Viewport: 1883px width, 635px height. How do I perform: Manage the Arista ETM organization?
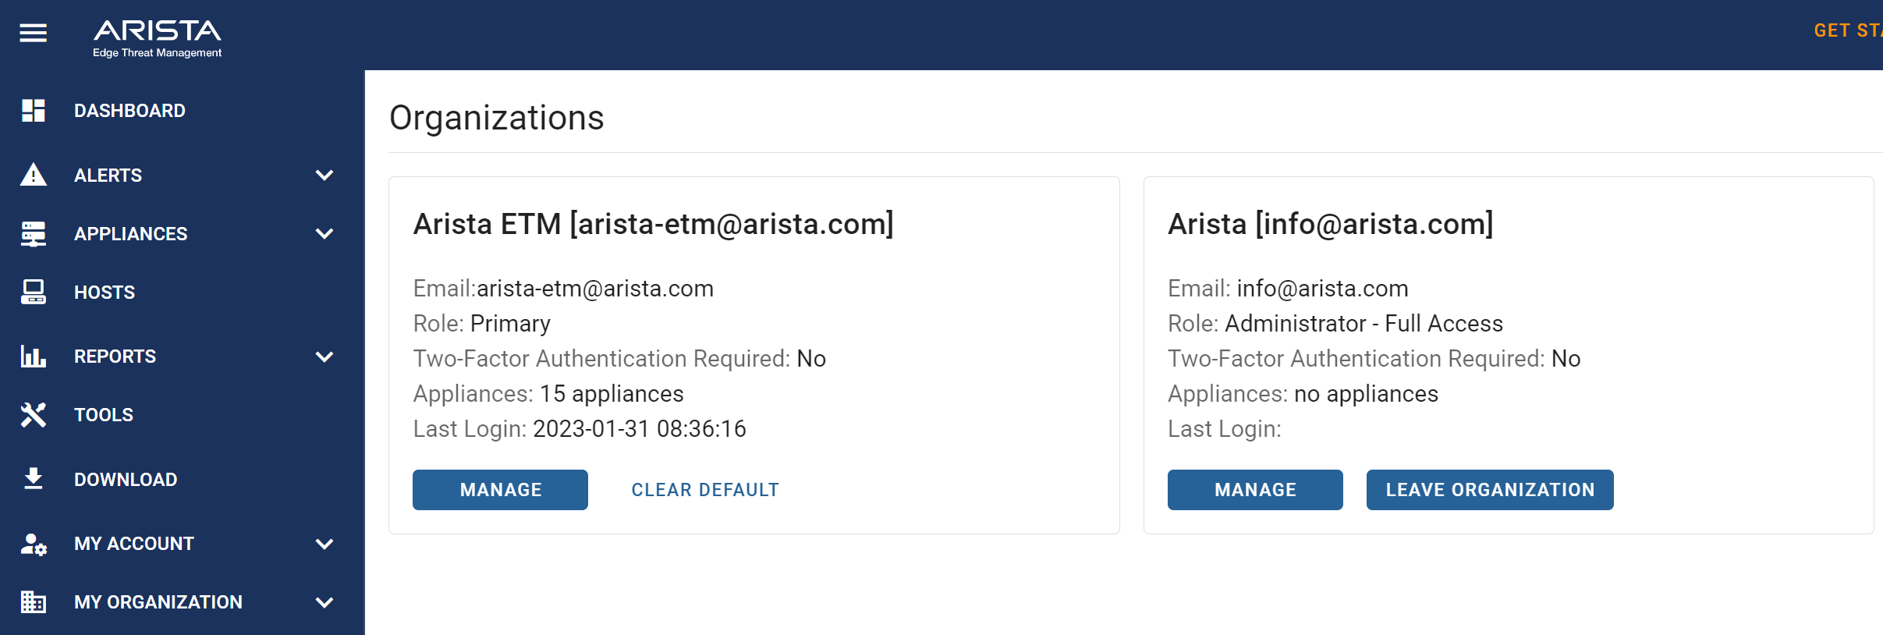[x=500, y=490]
